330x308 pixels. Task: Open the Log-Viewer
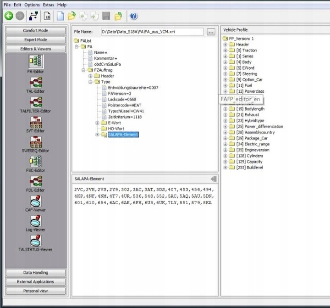36,221
